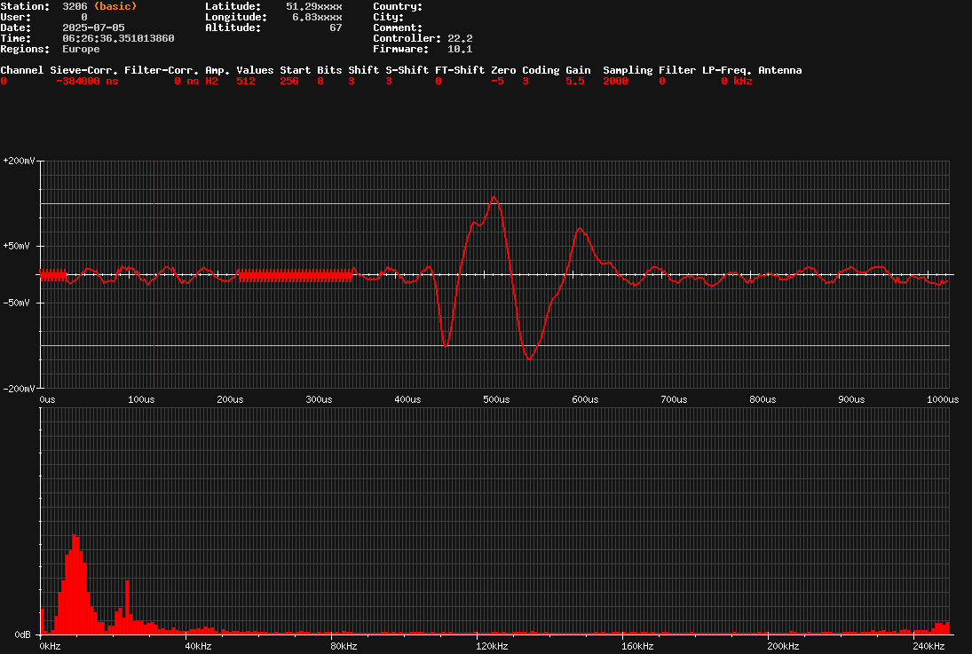Click the Antenna column header

(779, 70)
